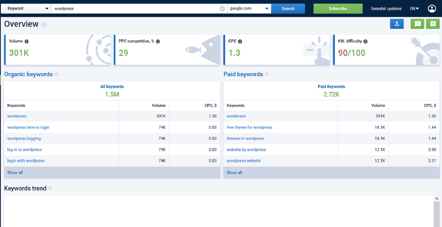Click info icon beside Volume label
This screenshot has height=227, width=442.
26,41
